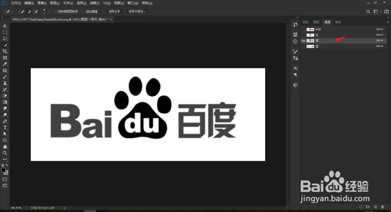Select the Zoom tool

point(5,153)
